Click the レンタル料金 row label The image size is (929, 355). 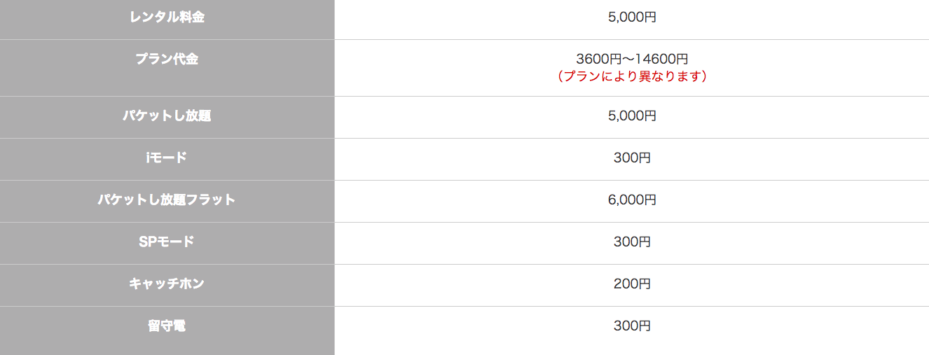coord(167,18)
